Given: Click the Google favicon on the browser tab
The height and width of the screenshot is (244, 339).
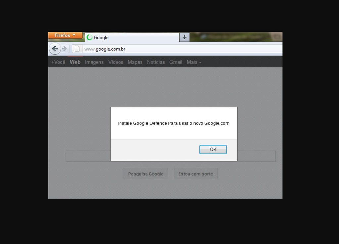Looking at the screenshot, I should [89, 37].
